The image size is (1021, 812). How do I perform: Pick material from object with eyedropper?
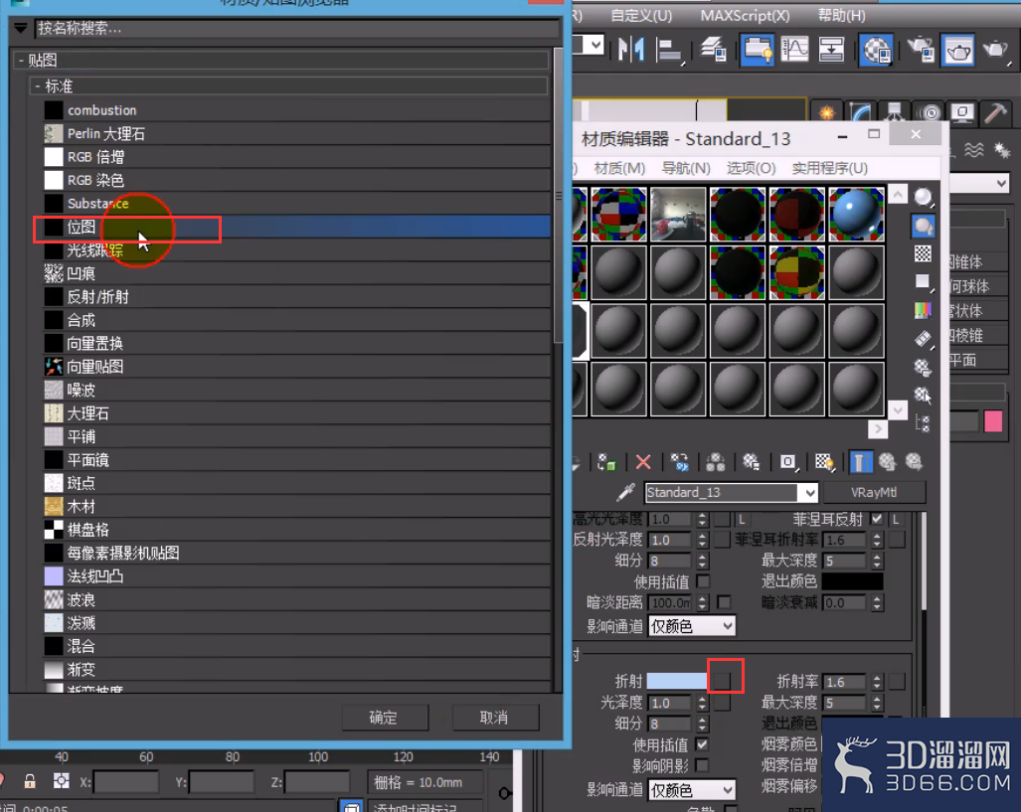(625, 492)
